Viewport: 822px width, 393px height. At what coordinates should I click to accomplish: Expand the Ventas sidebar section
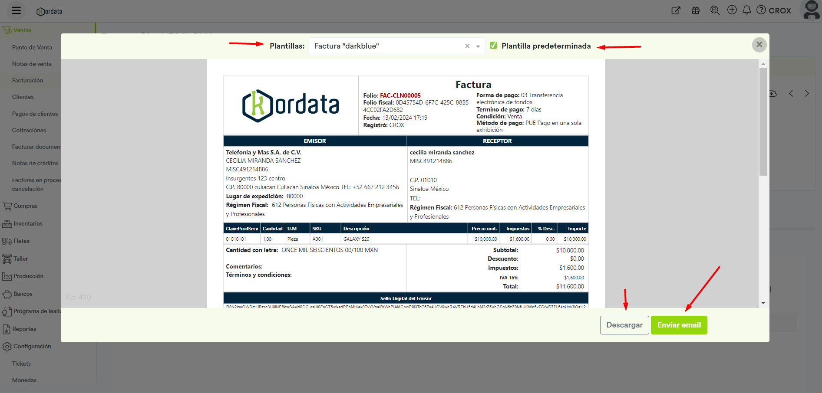click(22, 30)
